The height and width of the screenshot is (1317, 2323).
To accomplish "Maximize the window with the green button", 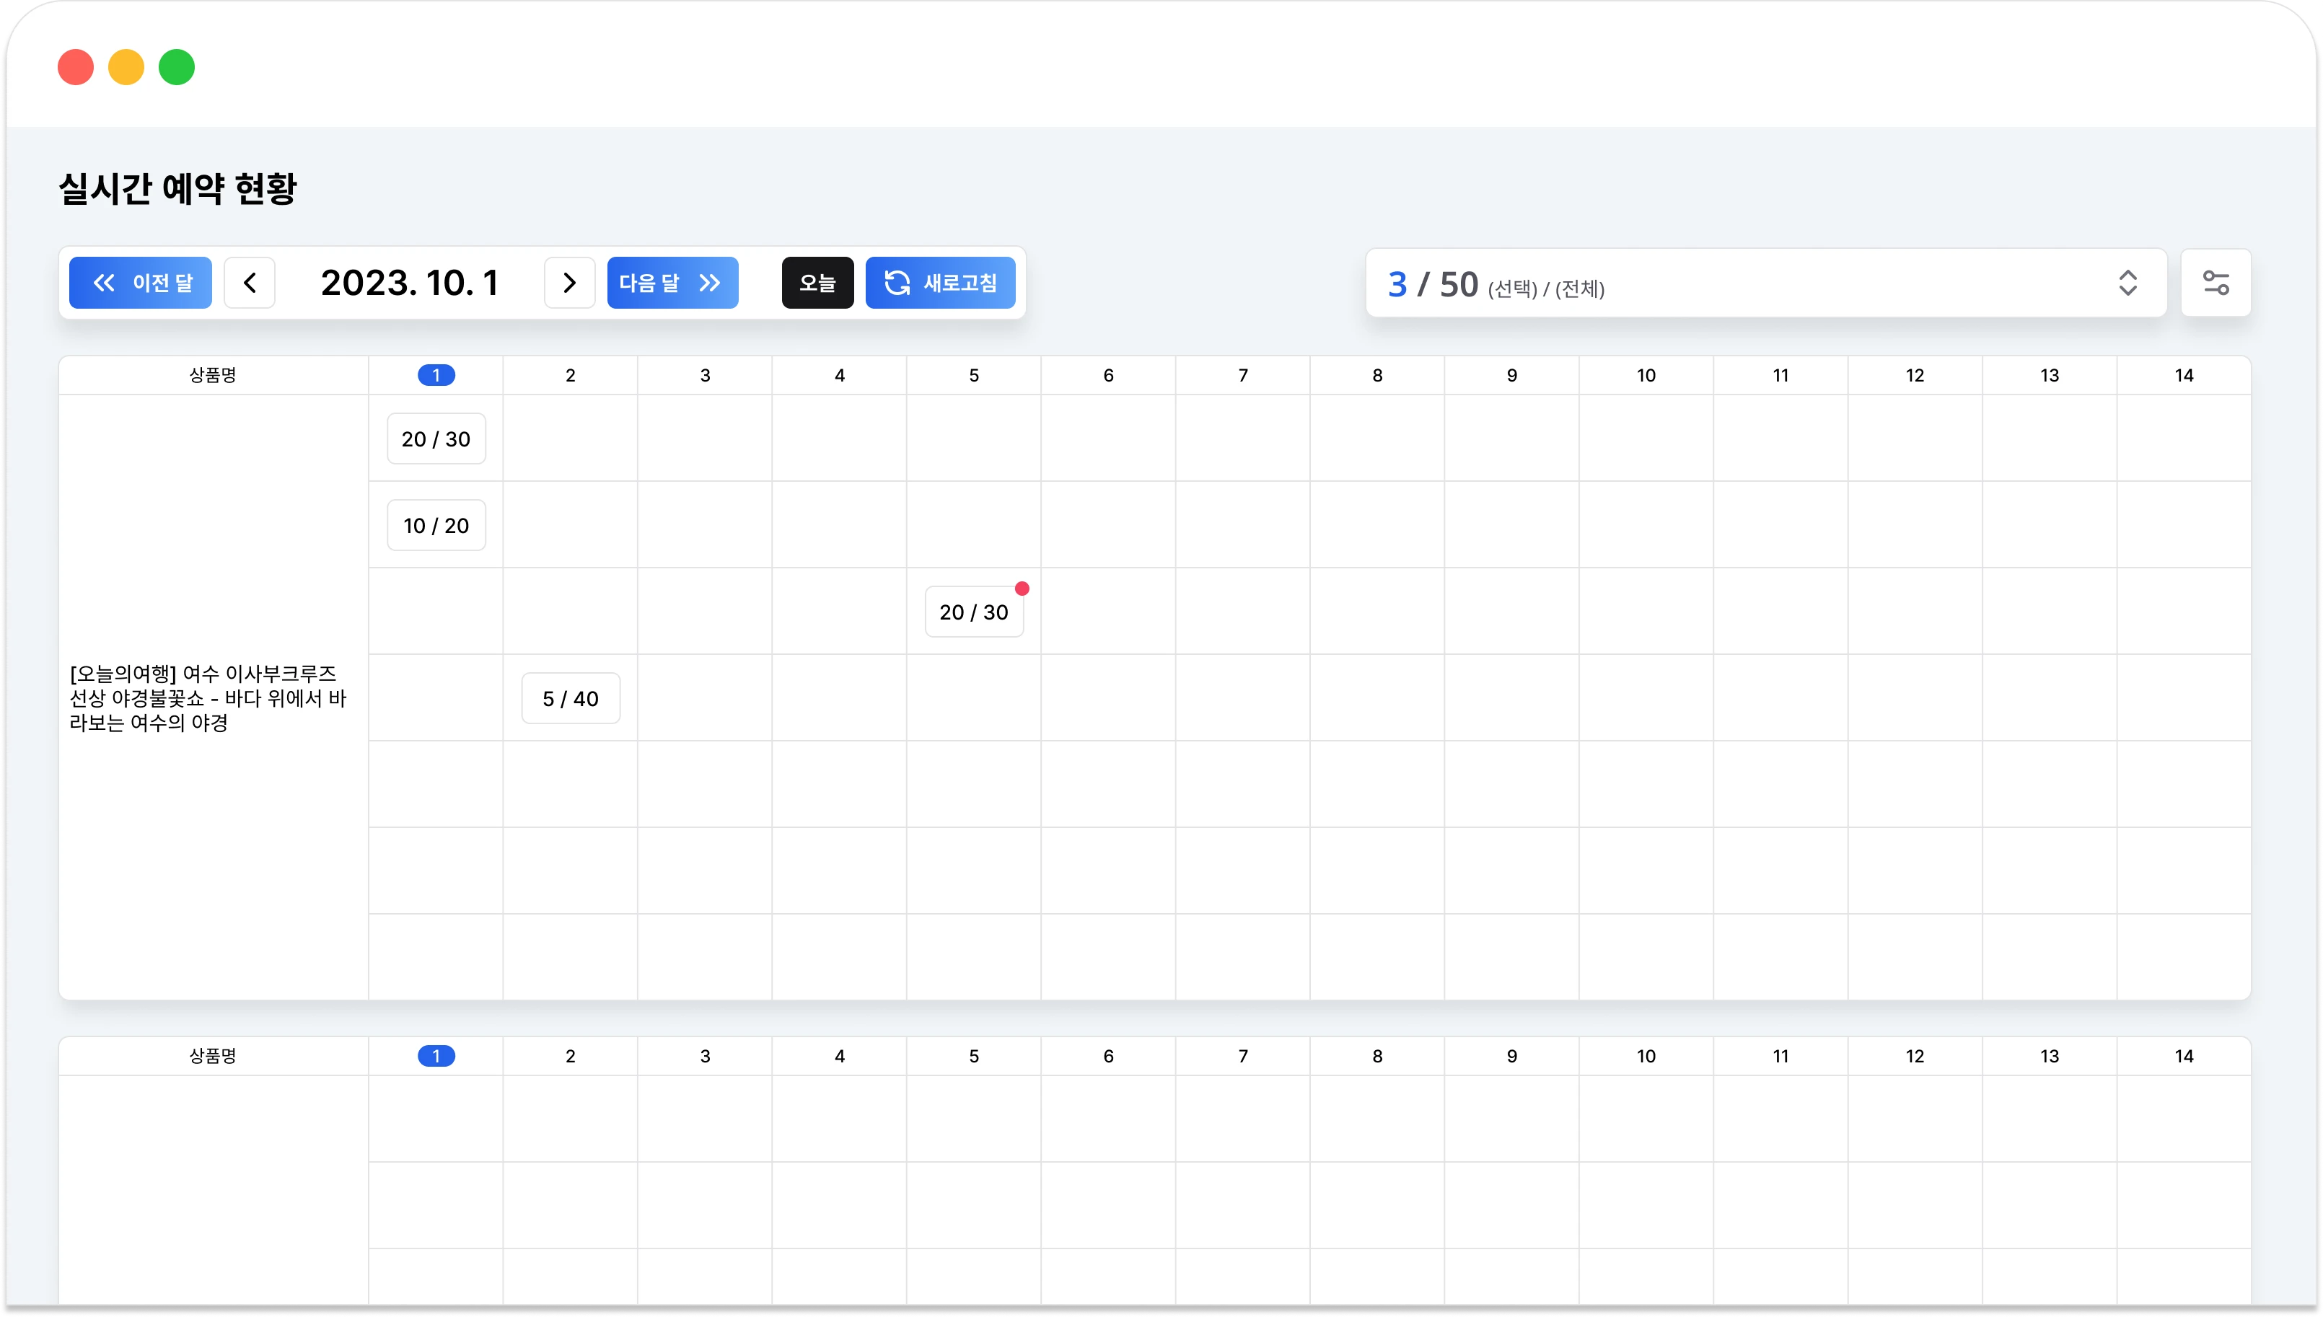I will (x=177, y=67).
